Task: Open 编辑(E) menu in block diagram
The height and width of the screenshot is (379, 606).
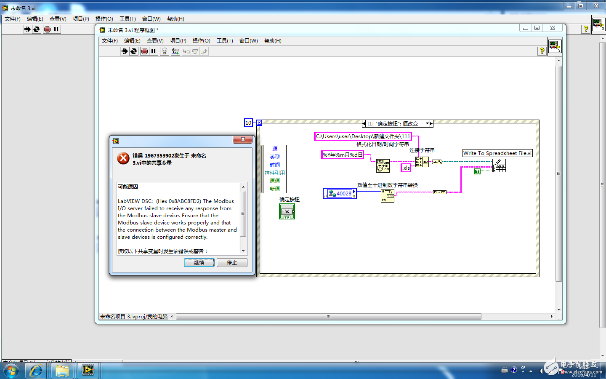Action: (132, 41)
